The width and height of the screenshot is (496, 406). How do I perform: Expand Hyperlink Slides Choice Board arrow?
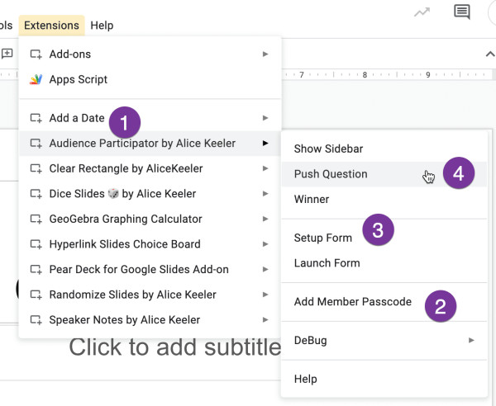click(x=265, y=244)
